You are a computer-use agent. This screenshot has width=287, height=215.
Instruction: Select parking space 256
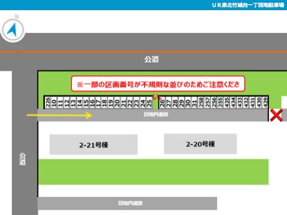click(x=214, y=102)
